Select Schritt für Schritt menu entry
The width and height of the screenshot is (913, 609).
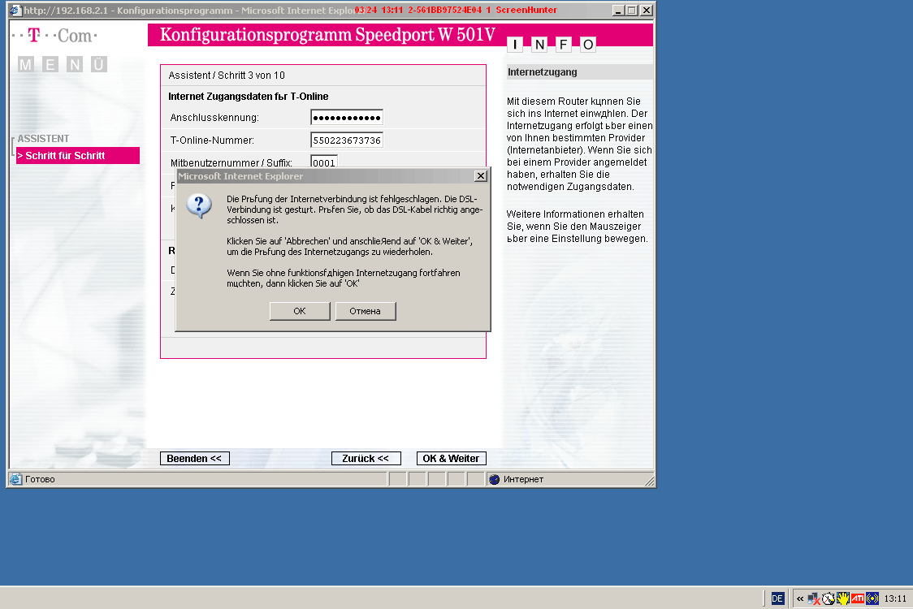coord(78,155)
